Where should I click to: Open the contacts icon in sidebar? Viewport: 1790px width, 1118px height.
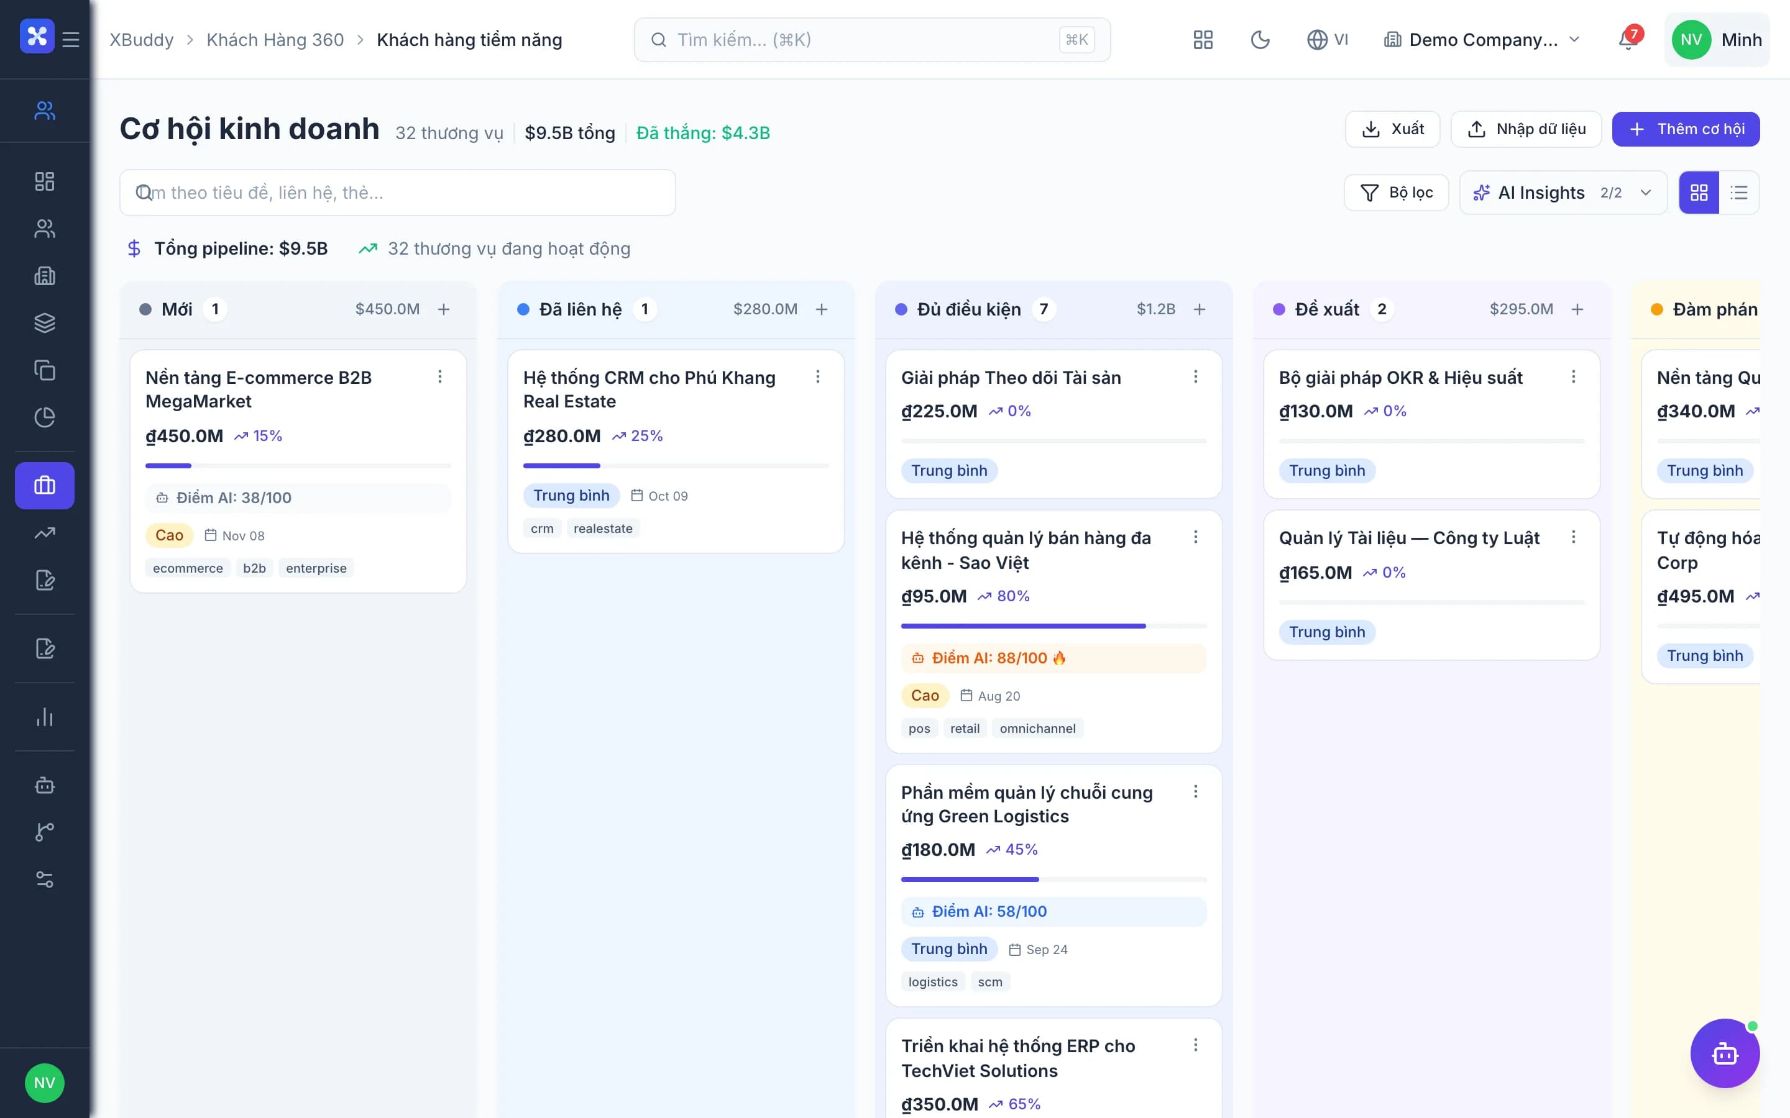pos(44,229)
